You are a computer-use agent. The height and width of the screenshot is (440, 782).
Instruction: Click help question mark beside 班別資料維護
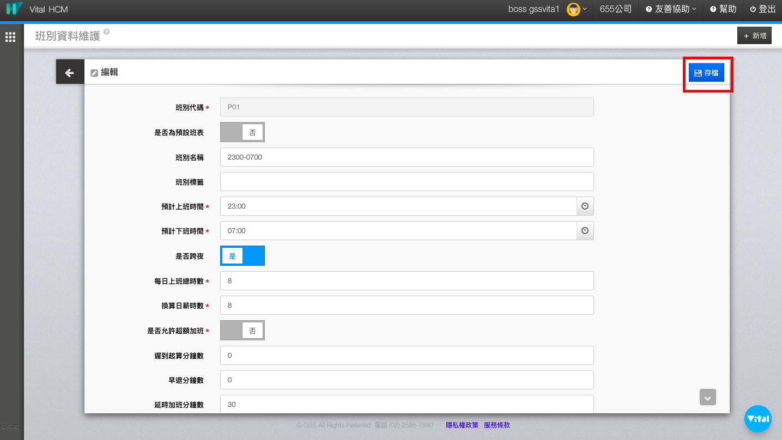(x=106, y=32)
